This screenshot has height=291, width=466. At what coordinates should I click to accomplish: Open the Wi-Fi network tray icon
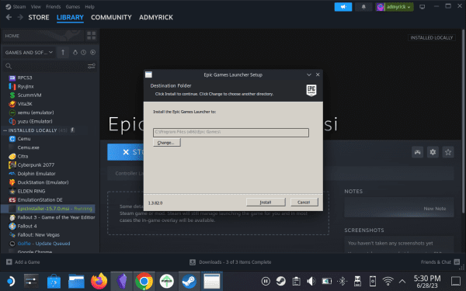coord(388,281)
